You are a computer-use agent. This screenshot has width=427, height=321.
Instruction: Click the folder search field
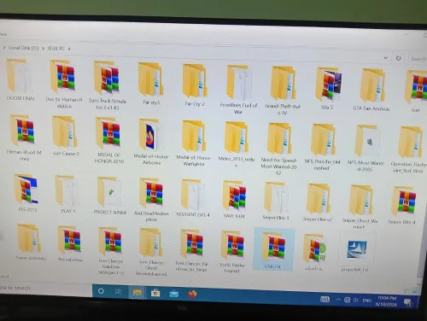point(418,59)
